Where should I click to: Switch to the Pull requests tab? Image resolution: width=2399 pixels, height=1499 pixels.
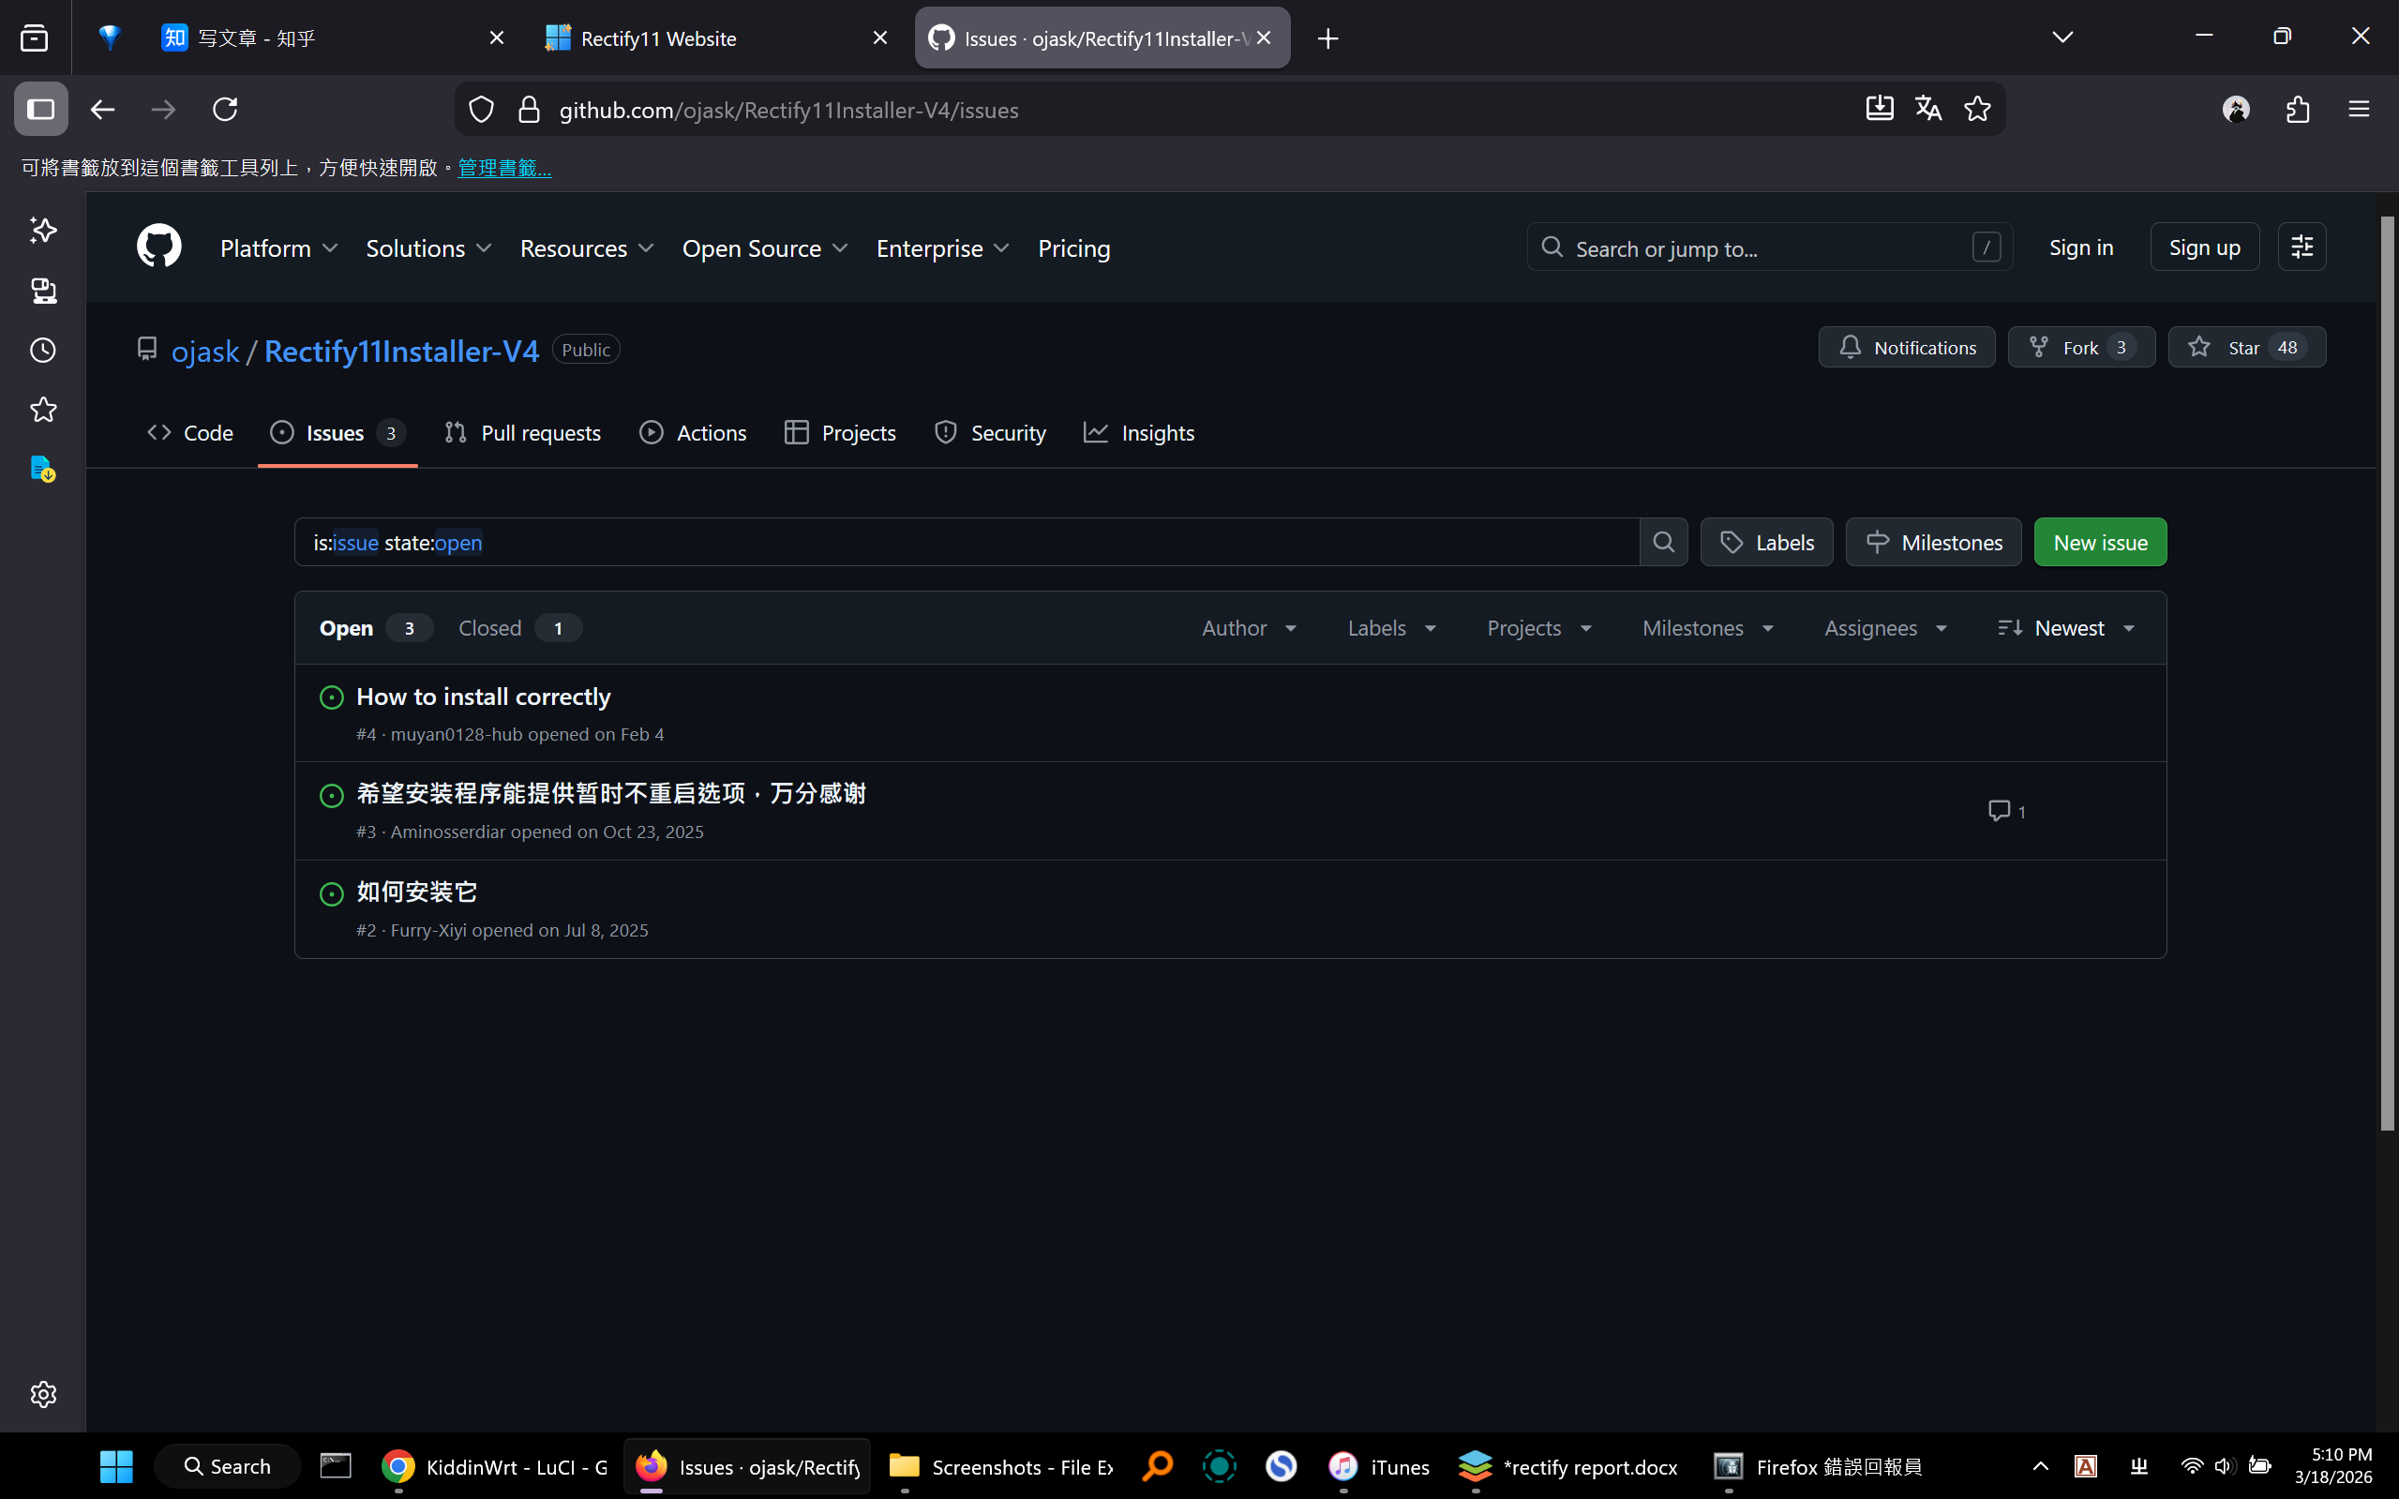(522, 433)
